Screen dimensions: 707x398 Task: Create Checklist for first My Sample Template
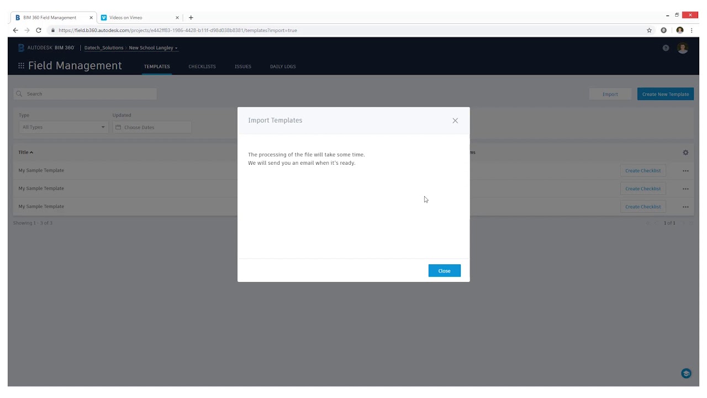click(643, 171)
